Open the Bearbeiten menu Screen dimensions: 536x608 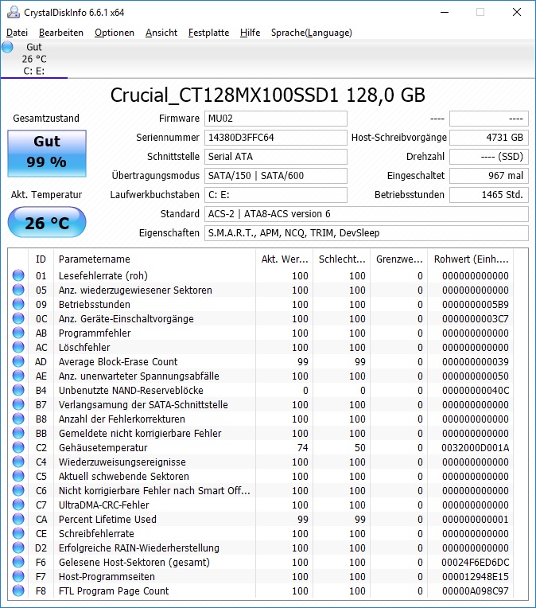[61, 33]
